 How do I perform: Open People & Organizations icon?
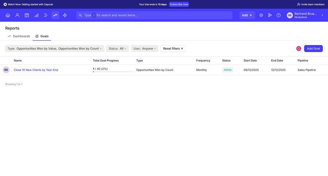pyautogui.click(x=17, y=15)
